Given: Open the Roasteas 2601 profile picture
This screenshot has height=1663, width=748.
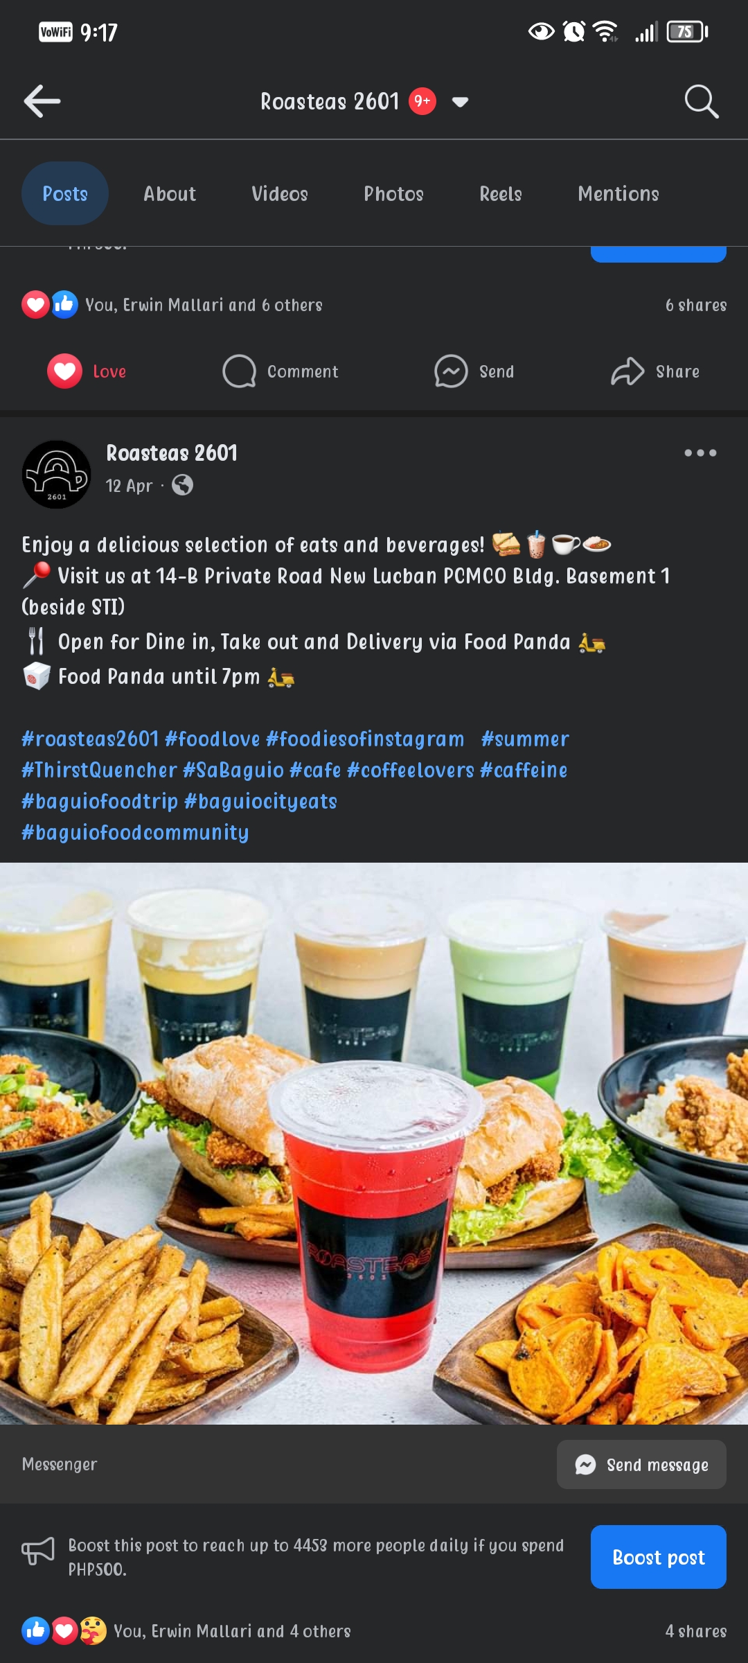Looking at the screenshot, I should pos(57,475).
